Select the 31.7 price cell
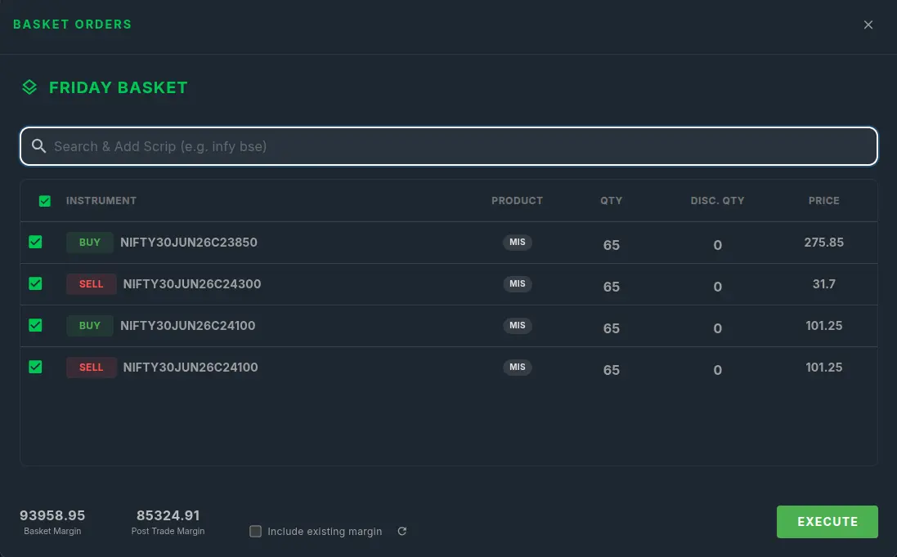 coord(823,284)
